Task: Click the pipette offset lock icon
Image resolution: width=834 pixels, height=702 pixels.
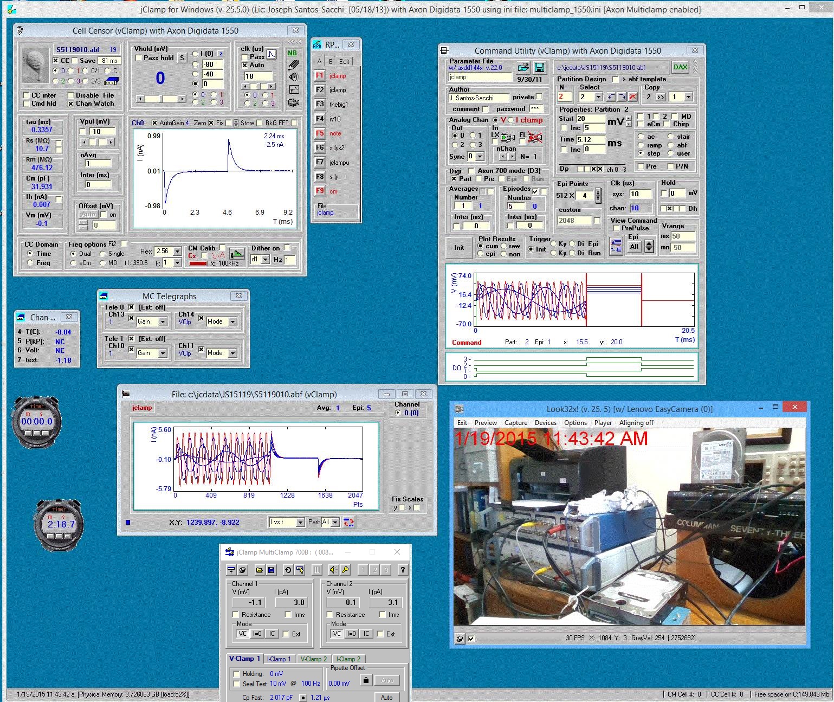Action: point(366,680)
